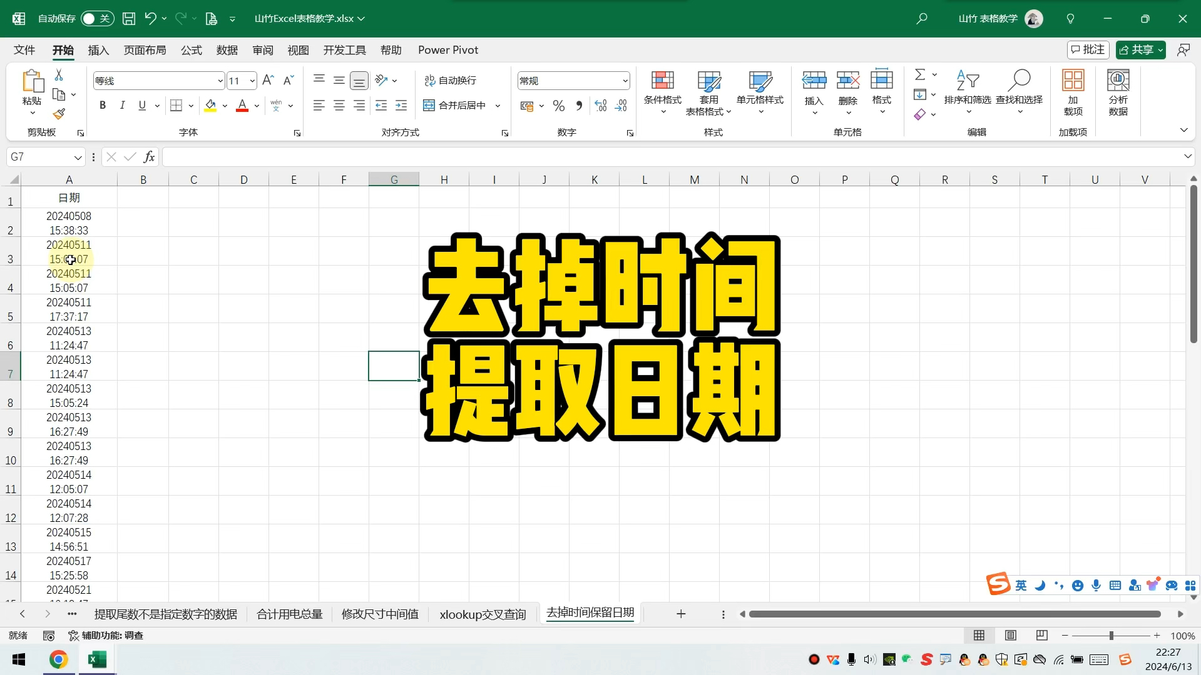Expand the Name Box dropdown

(x=78, y=157)
